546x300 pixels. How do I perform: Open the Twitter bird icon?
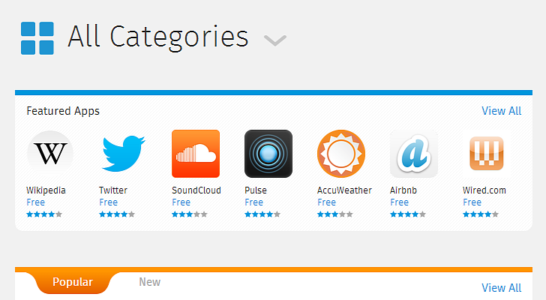point(123,154)
